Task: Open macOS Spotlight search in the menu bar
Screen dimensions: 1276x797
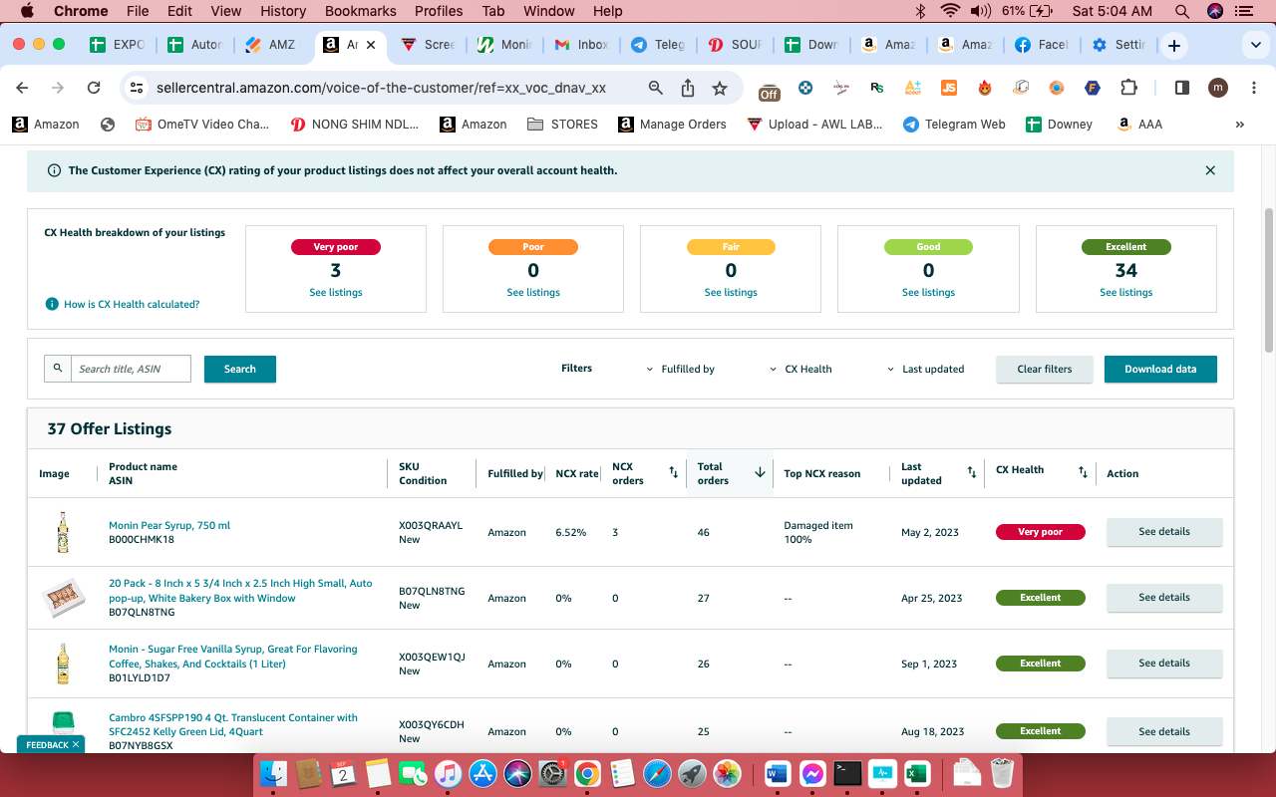Action: click(x=1182, y=11)
